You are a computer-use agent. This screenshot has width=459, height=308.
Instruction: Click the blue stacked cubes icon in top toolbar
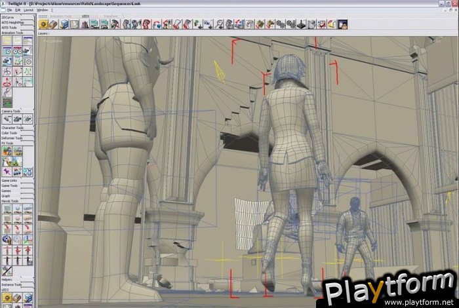(x=64, y=24)
